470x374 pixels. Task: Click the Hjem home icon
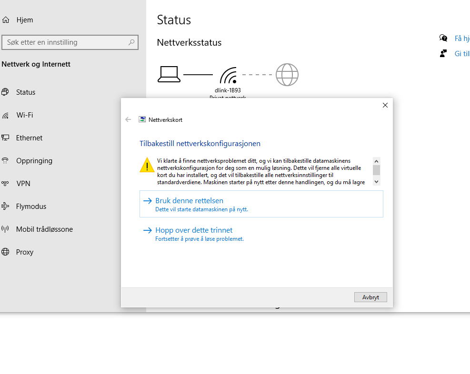point(6,20)
